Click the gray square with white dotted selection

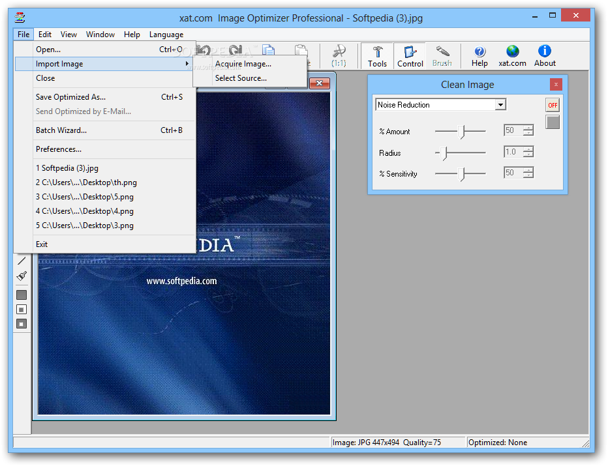(22, 324)
